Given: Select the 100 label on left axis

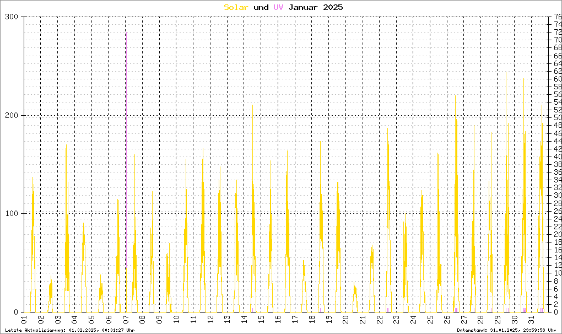Looking at the screenshot, I should pyautogui.click(x=12, y=213).
